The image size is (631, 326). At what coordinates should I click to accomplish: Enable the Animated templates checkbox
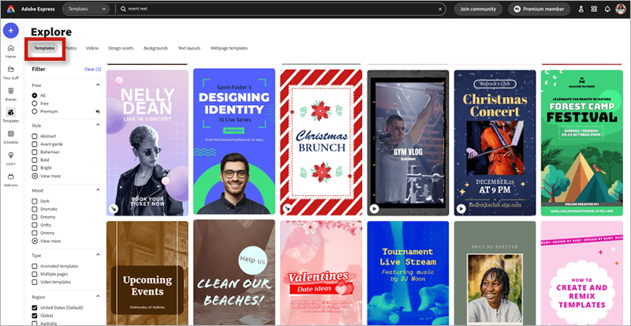pyautogui.click(x=35, y=266)
